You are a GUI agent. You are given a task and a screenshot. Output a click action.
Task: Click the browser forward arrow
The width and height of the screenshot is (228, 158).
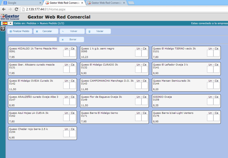10,9
